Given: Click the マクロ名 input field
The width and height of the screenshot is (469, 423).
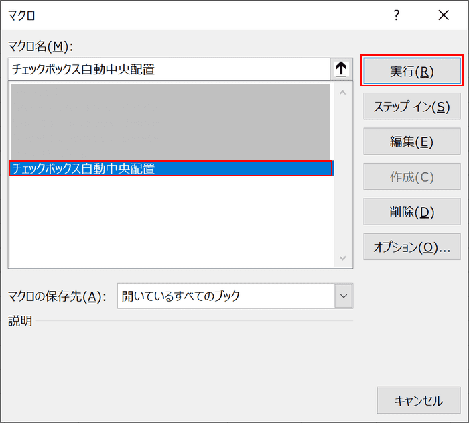Looking at the screenshot, I should 170,69.
